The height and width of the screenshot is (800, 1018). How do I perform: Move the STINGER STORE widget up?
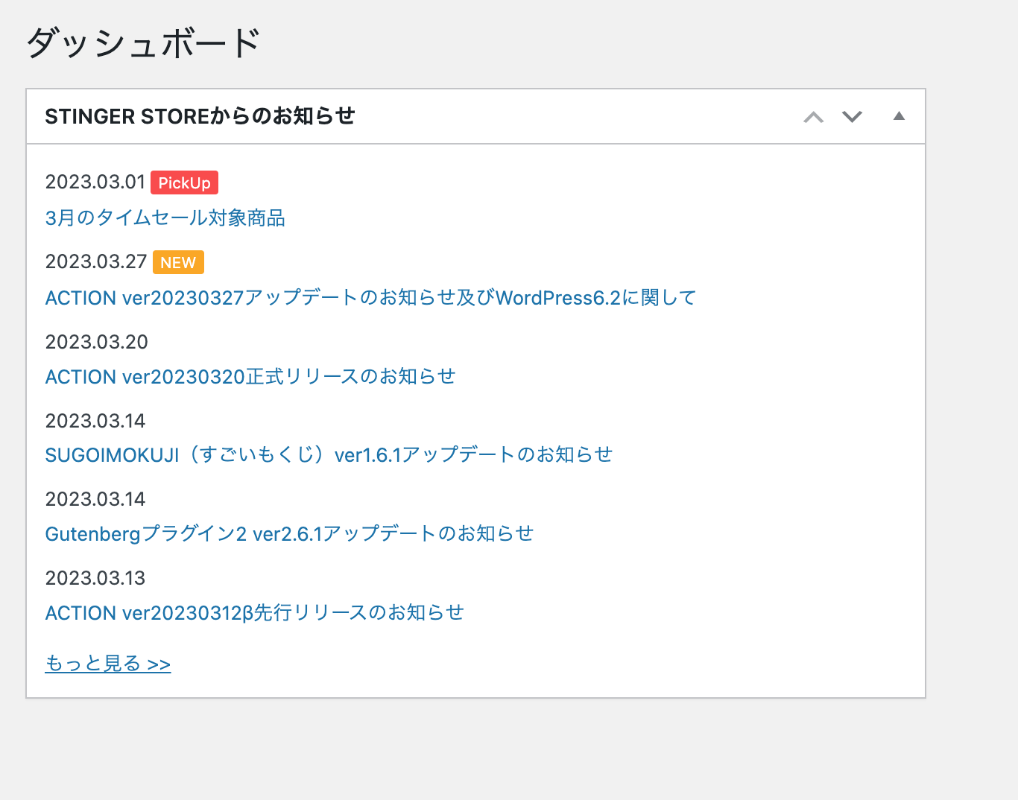[x=814, y=117]
